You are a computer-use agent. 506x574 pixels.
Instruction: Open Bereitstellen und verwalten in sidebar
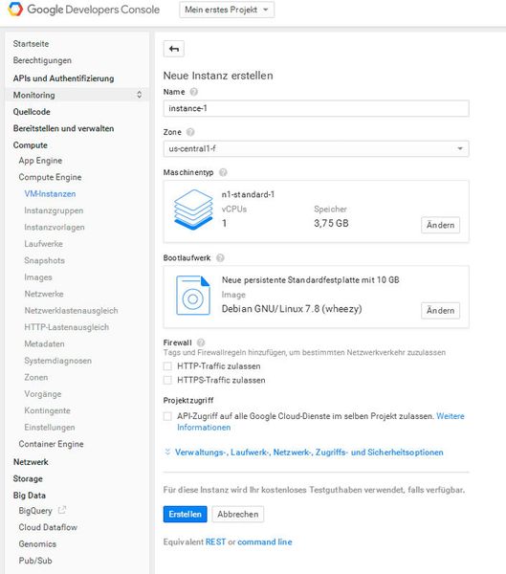[x=63, y=128]
